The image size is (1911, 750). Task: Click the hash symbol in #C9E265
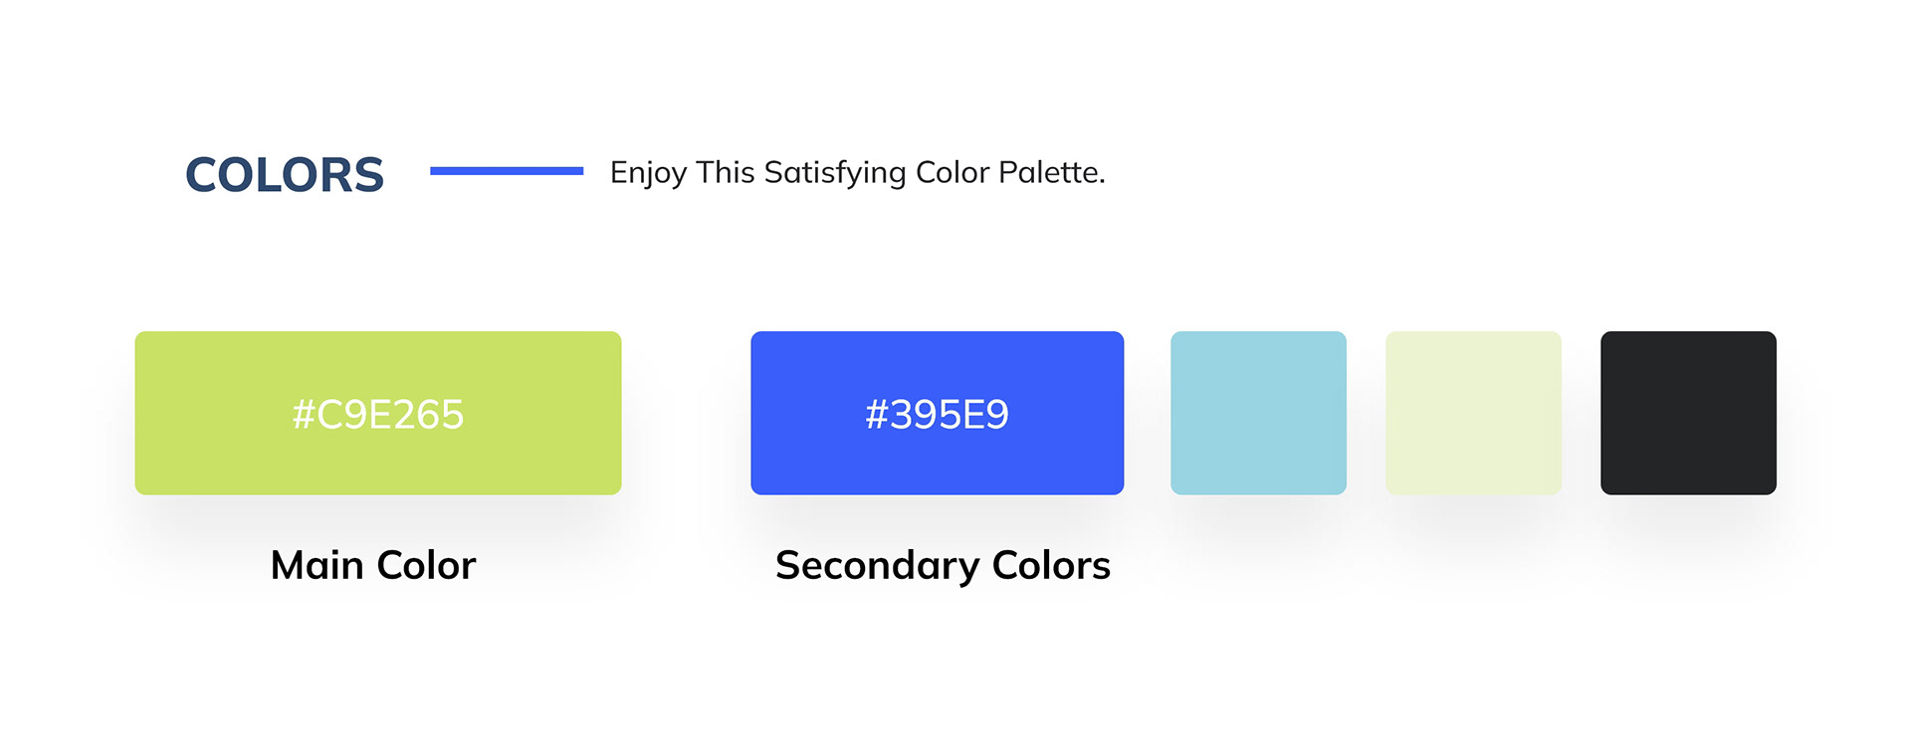pyautogui.click(x=303, y=415)
